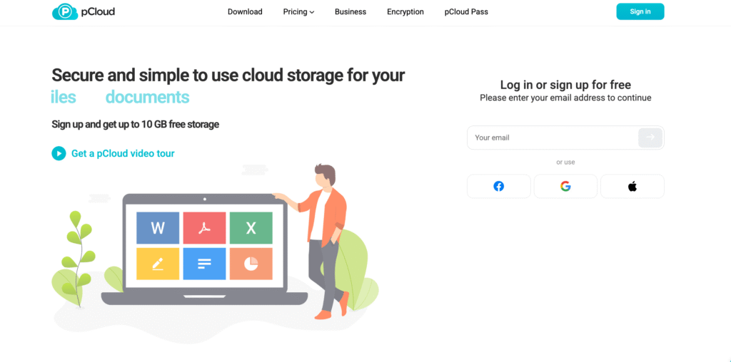Continue with Apple login
Image resolution: width=731 pixels, height=362 pixels.
pyautogui.click(x=632, y=187)
